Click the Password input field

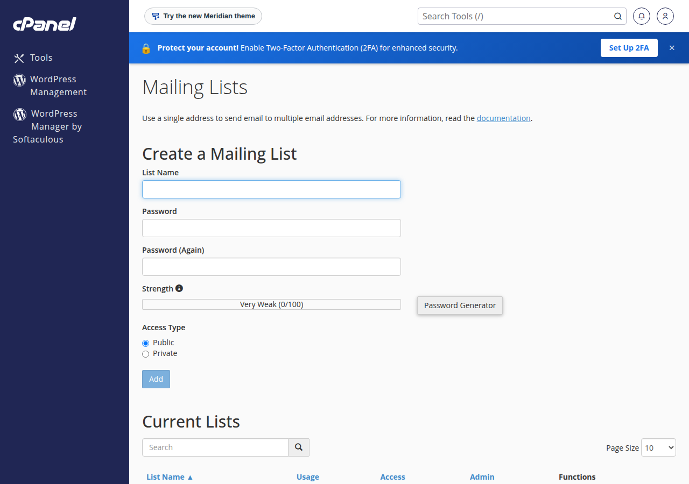(271, 228)
